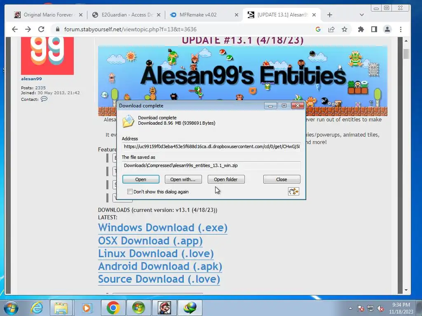Bookmark this page with star icon
The image size is (422, 316).
coord(345,29)
